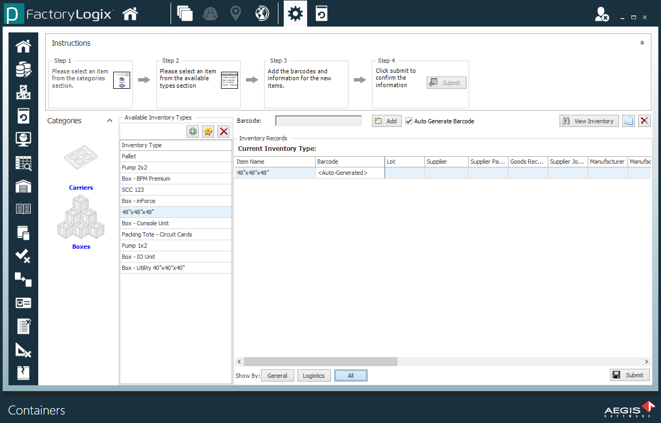Click the copy records icon beside View Inventory

pyautogui.click(x=629, y=121)
